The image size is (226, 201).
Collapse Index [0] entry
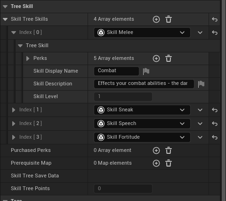tap(14, 33)
